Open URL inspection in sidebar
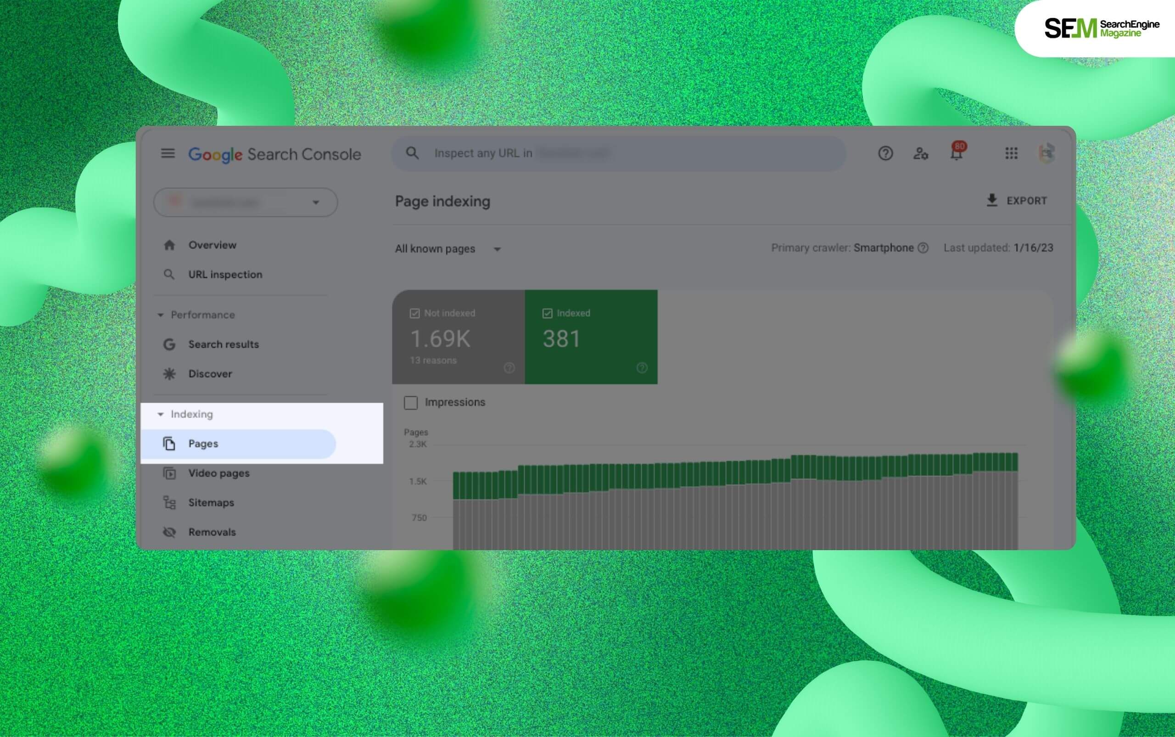1175x737 pixels. (225, 275)
